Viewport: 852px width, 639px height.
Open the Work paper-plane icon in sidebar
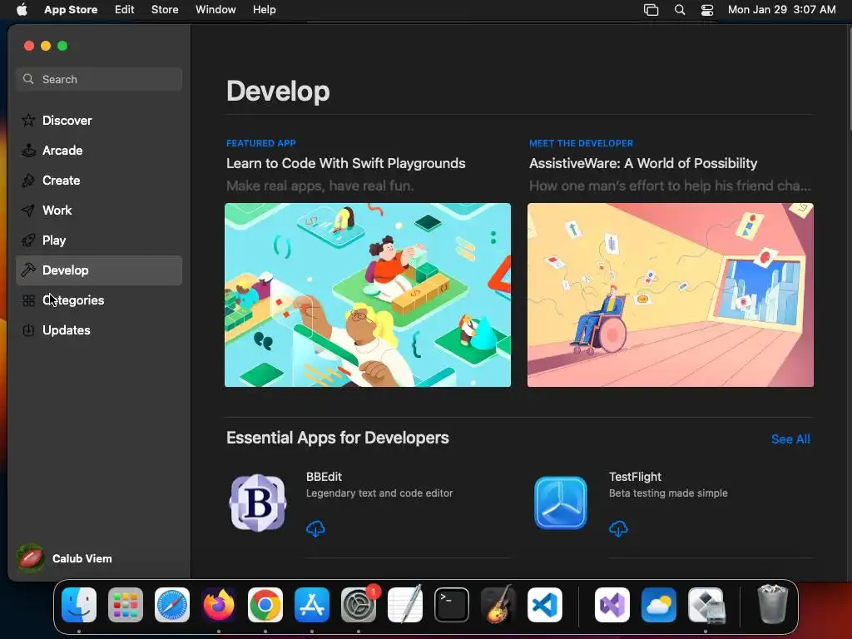click(x=28, y=211)
